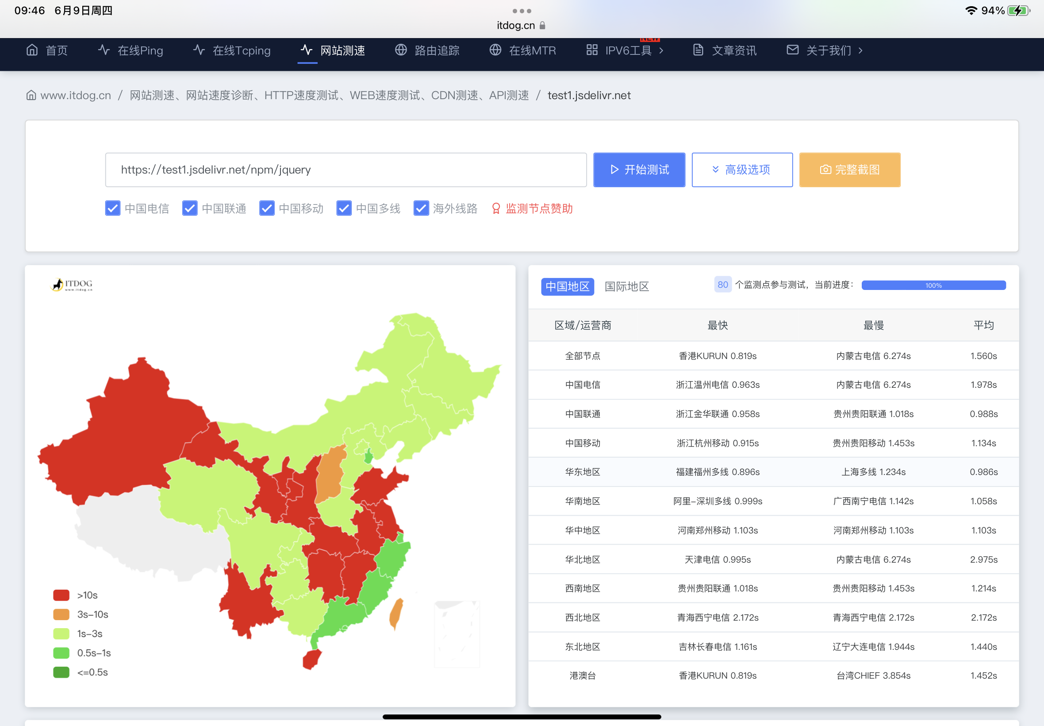The image size is (1044, 726).
Task: Click the globe icon beside 路由追踪
Action: coord(401,50)
